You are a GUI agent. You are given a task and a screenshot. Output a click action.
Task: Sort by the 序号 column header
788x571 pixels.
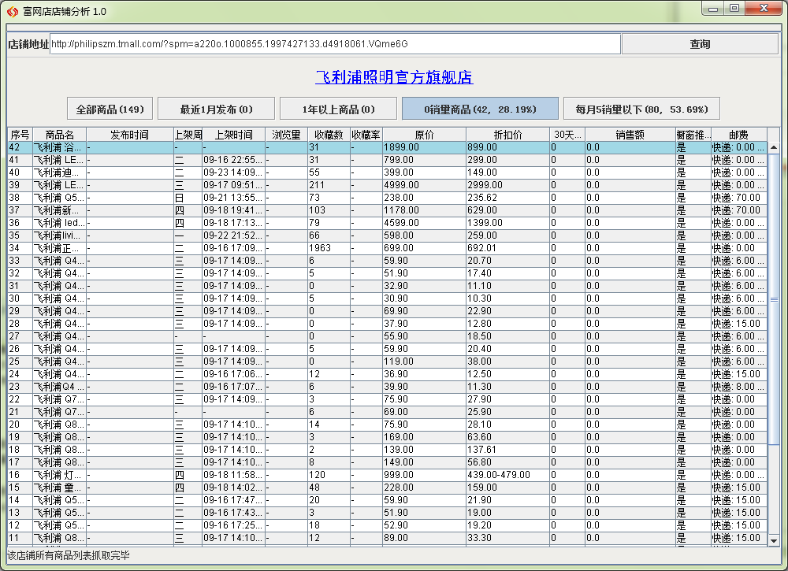pos(20,135)
